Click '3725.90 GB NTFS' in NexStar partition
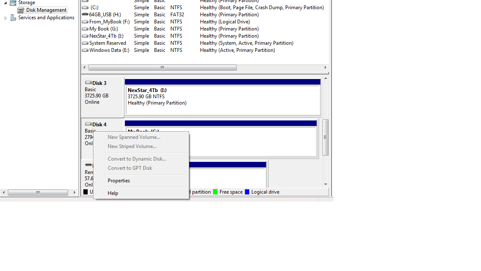Image resolution: width=481 pixels, height=271 pixels. (x=146, y=97)
